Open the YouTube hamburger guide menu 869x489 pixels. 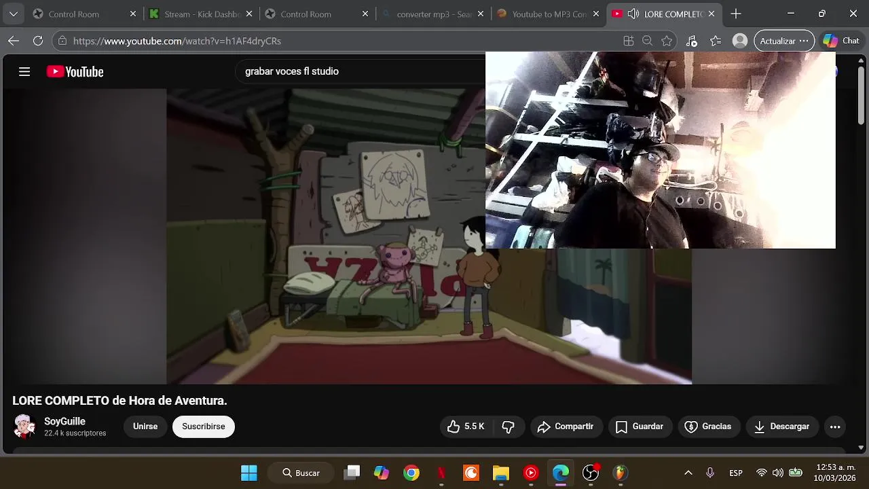(24, 71)
